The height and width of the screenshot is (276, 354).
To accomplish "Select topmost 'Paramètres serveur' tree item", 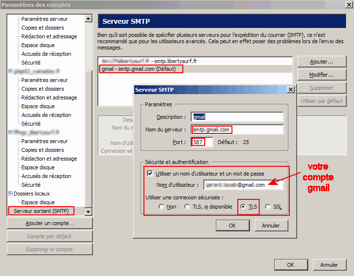I will [x=44, y=19].
